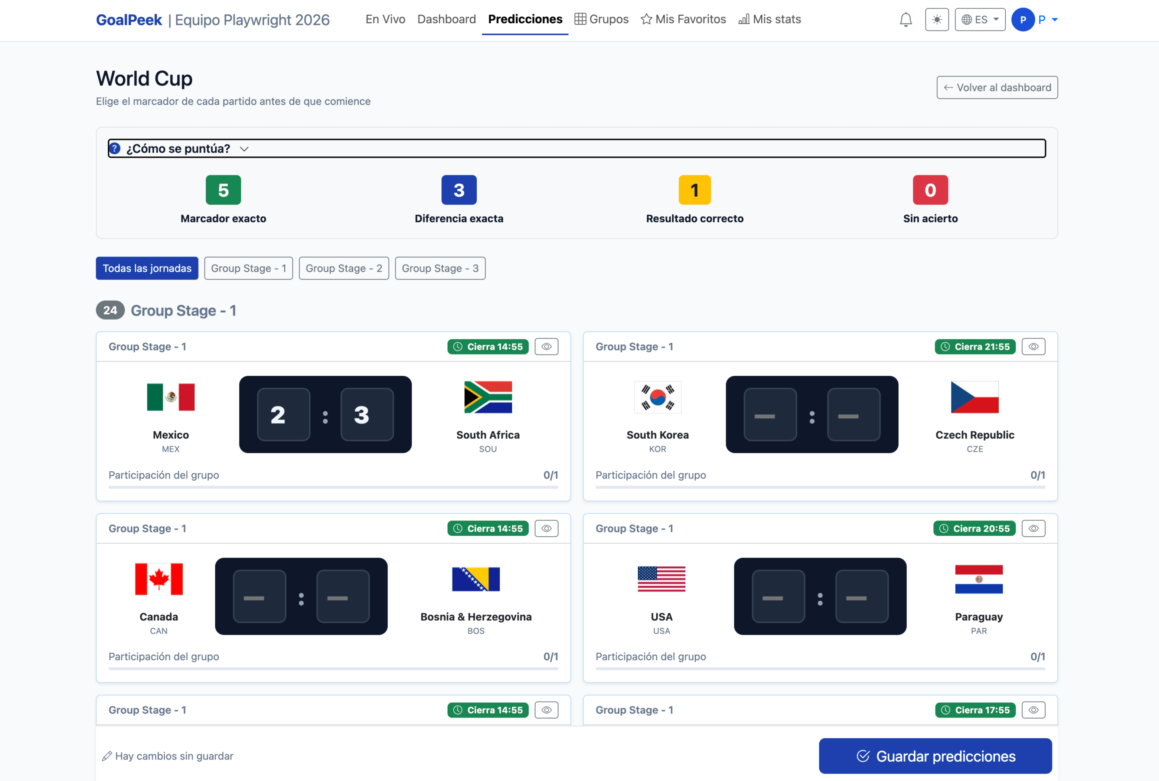Click the Cierra 17:55 badge
This screenshot has width=1159, height=781.
(x=975, y=710)
